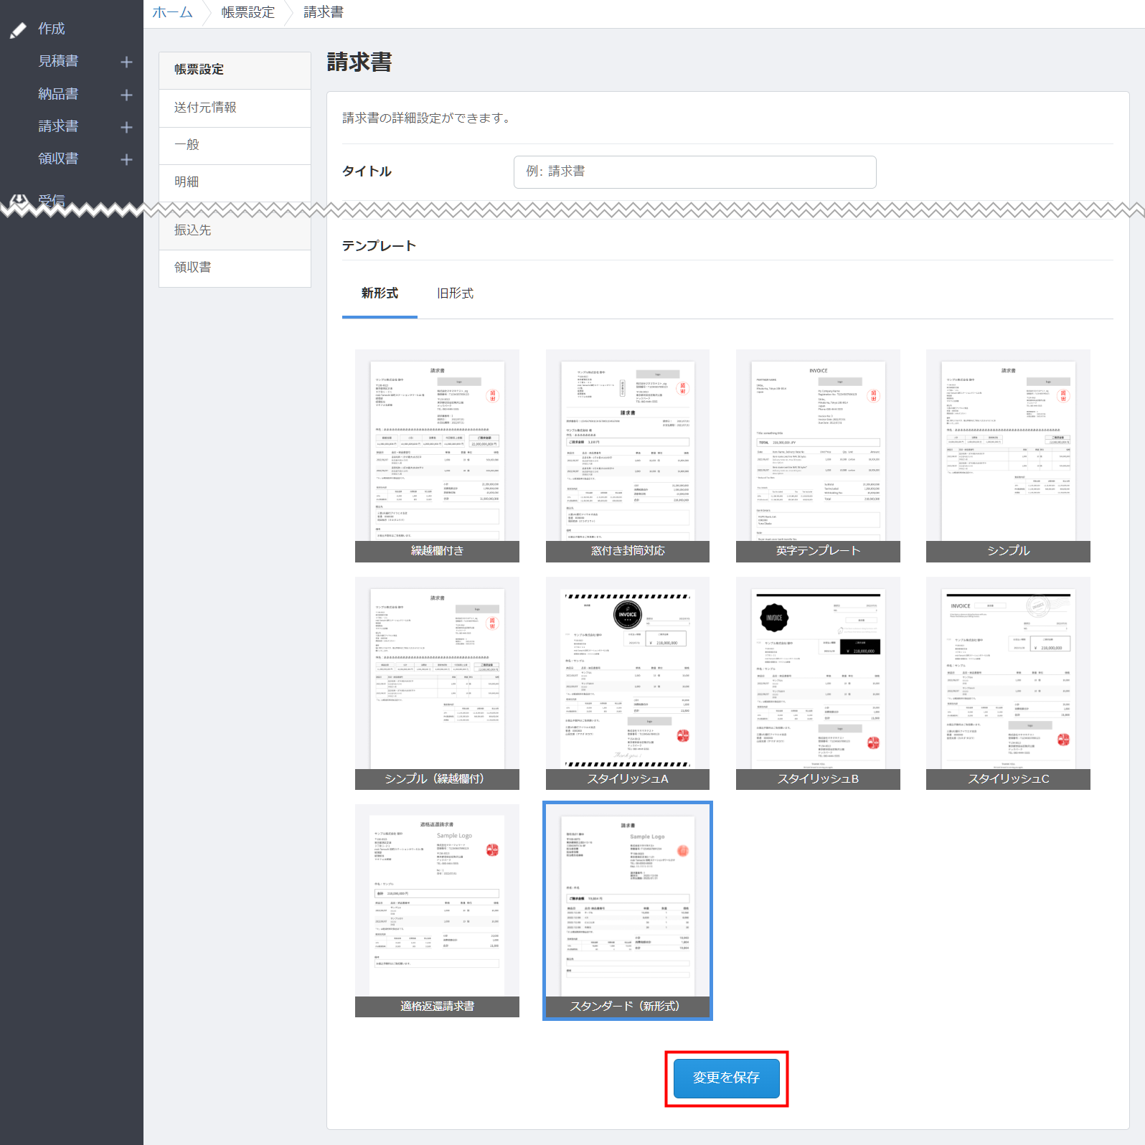Screen dimensions: 1145x1145
Task: Choose the 繰越欄付き template thumbnail
Action: [437, 456]
